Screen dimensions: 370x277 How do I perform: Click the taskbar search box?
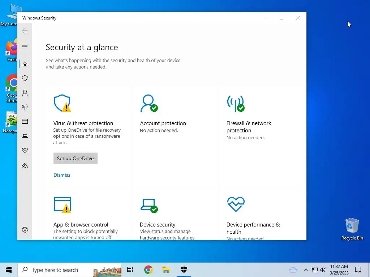click(x=70, y=270)
